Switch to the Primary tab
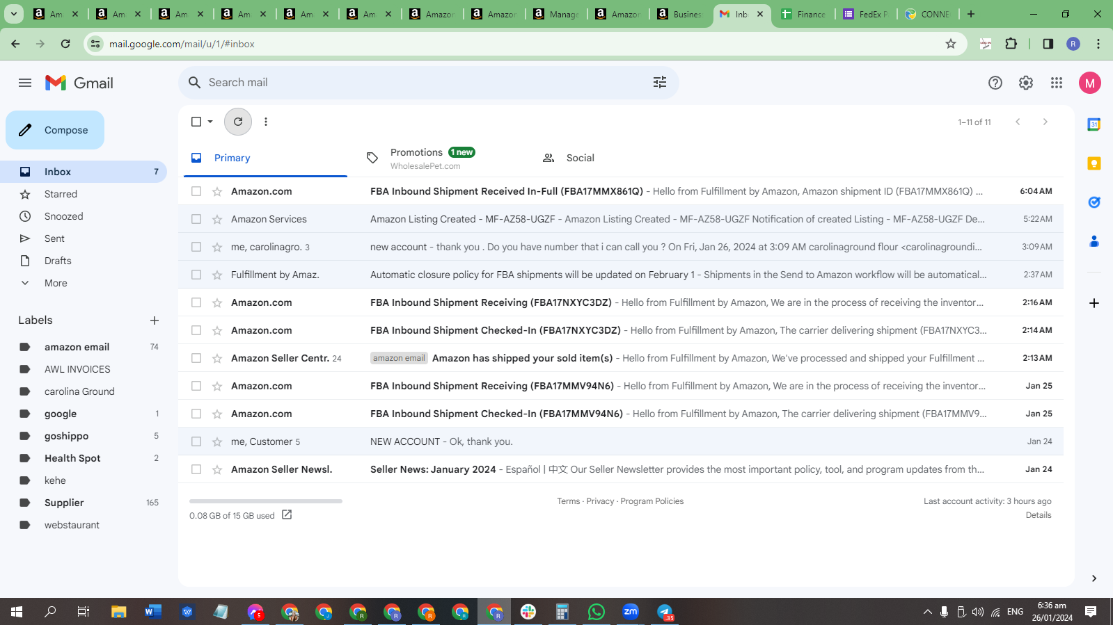1113x625 pixels. click(x=265, y=158)
